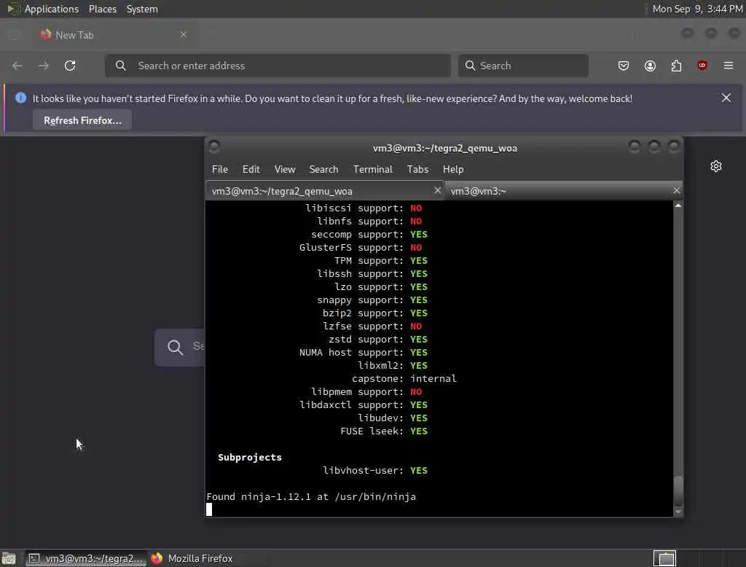Select the New Tab Firefox tab
Image resolution: width=746 pixels, height=567 pixels.
tap(113, 35)
